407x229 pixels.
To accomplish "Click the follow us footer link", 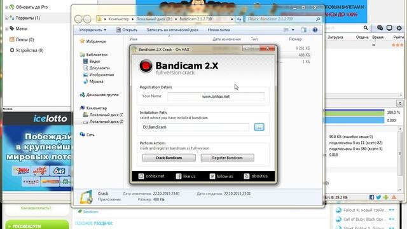I will (221, 176).
